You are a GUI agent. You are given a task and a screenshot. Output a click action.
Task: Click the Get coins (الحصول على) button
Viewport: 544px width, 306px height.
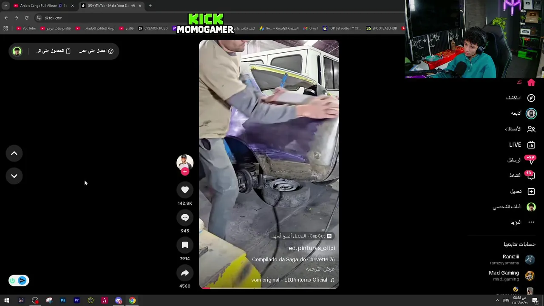click(x=53, y=51)
